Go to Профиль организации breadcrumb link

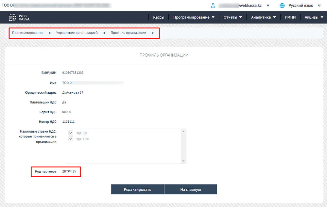pyautogui.click(x=128, y=33)
